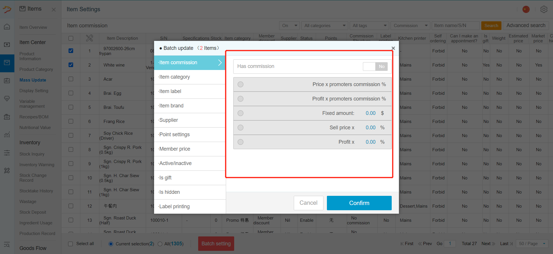Click the Item name/S/N search field
Screen dimensions: 553x254
456,26
